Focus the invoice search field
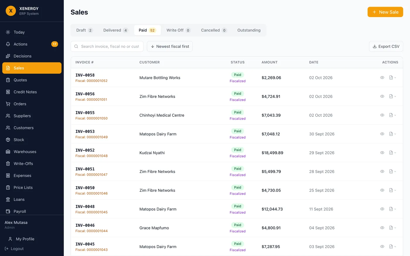410x256 pixels. [x=107, y=46]
